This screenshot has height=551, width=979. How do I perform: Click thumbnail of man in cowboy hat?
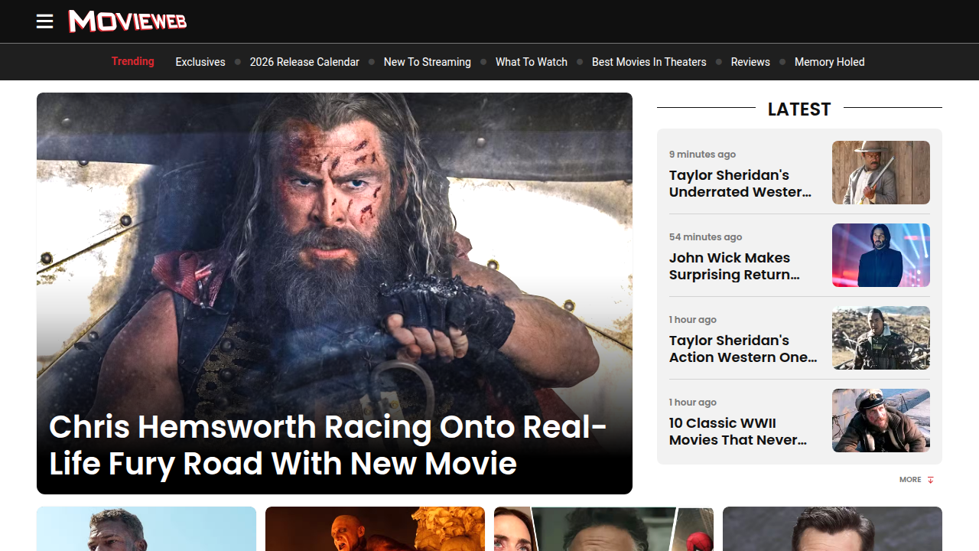click(881, 172)
